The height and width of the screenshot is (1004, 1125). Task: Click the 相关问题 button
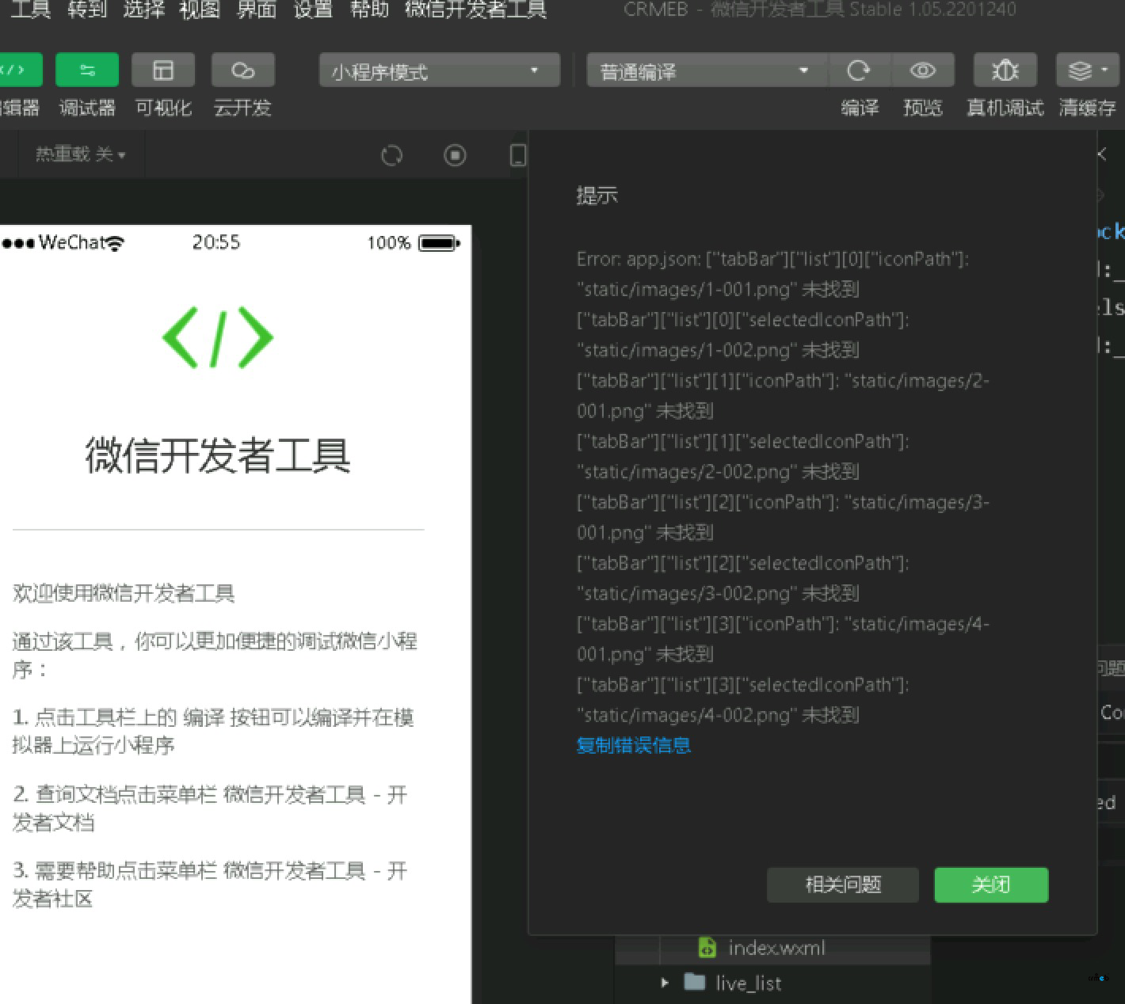pyautogui.click(x=843, y=884)
